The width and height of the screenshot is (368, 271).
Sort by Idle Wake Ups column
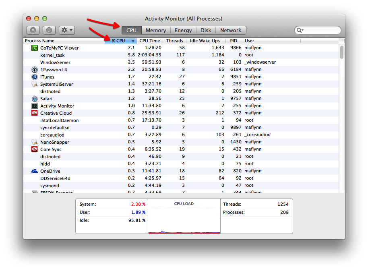[205, 41]
